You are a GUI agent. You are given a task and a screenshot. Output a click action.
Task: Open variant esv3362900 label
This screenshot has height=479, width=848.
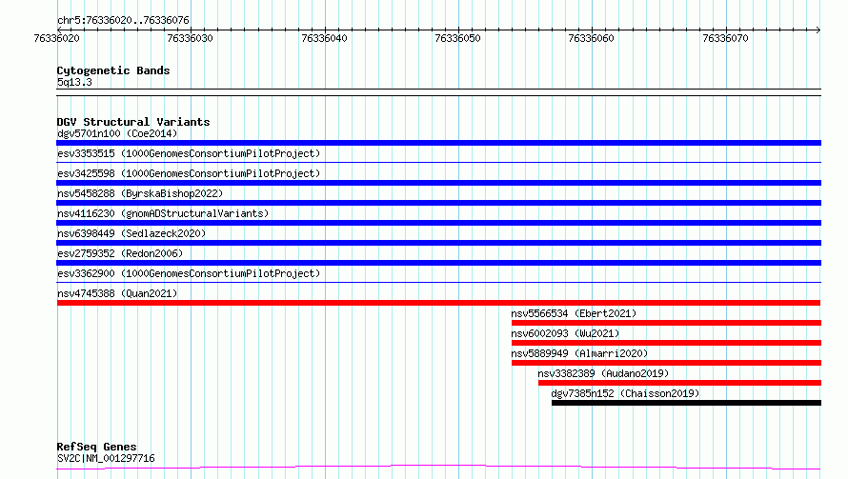coord(189,273)
